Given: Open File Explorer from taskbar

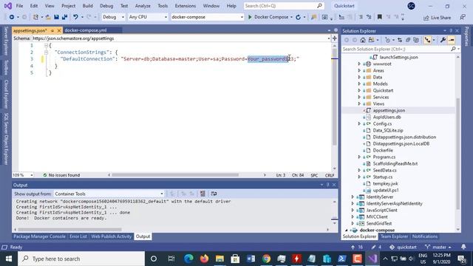Looking at the screenshot, I should pos(220,259).
